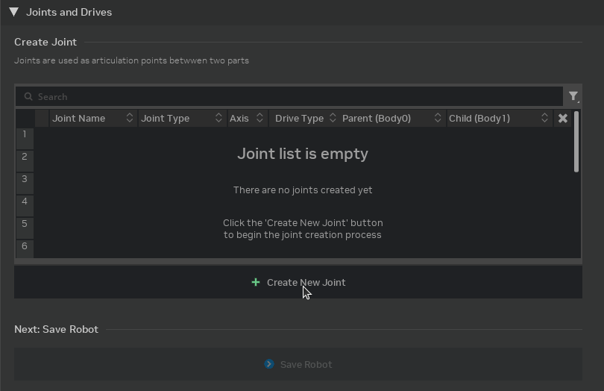Screen dimensions: 604x391
Task: Click sort arrows on Child (Body1) column
Action: pyautogui.click(x=545, y=118)
